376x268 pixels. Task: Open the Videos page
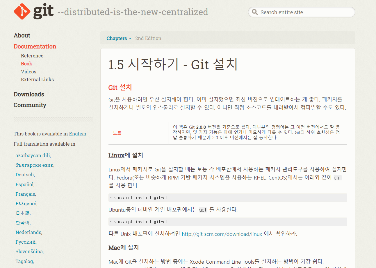(x=28, y=72)
